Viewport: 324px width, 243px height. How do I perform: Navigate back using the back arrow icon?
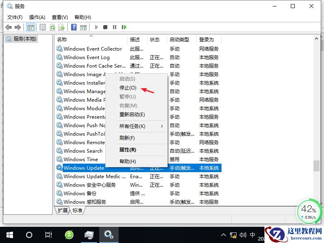pos(9,27)
